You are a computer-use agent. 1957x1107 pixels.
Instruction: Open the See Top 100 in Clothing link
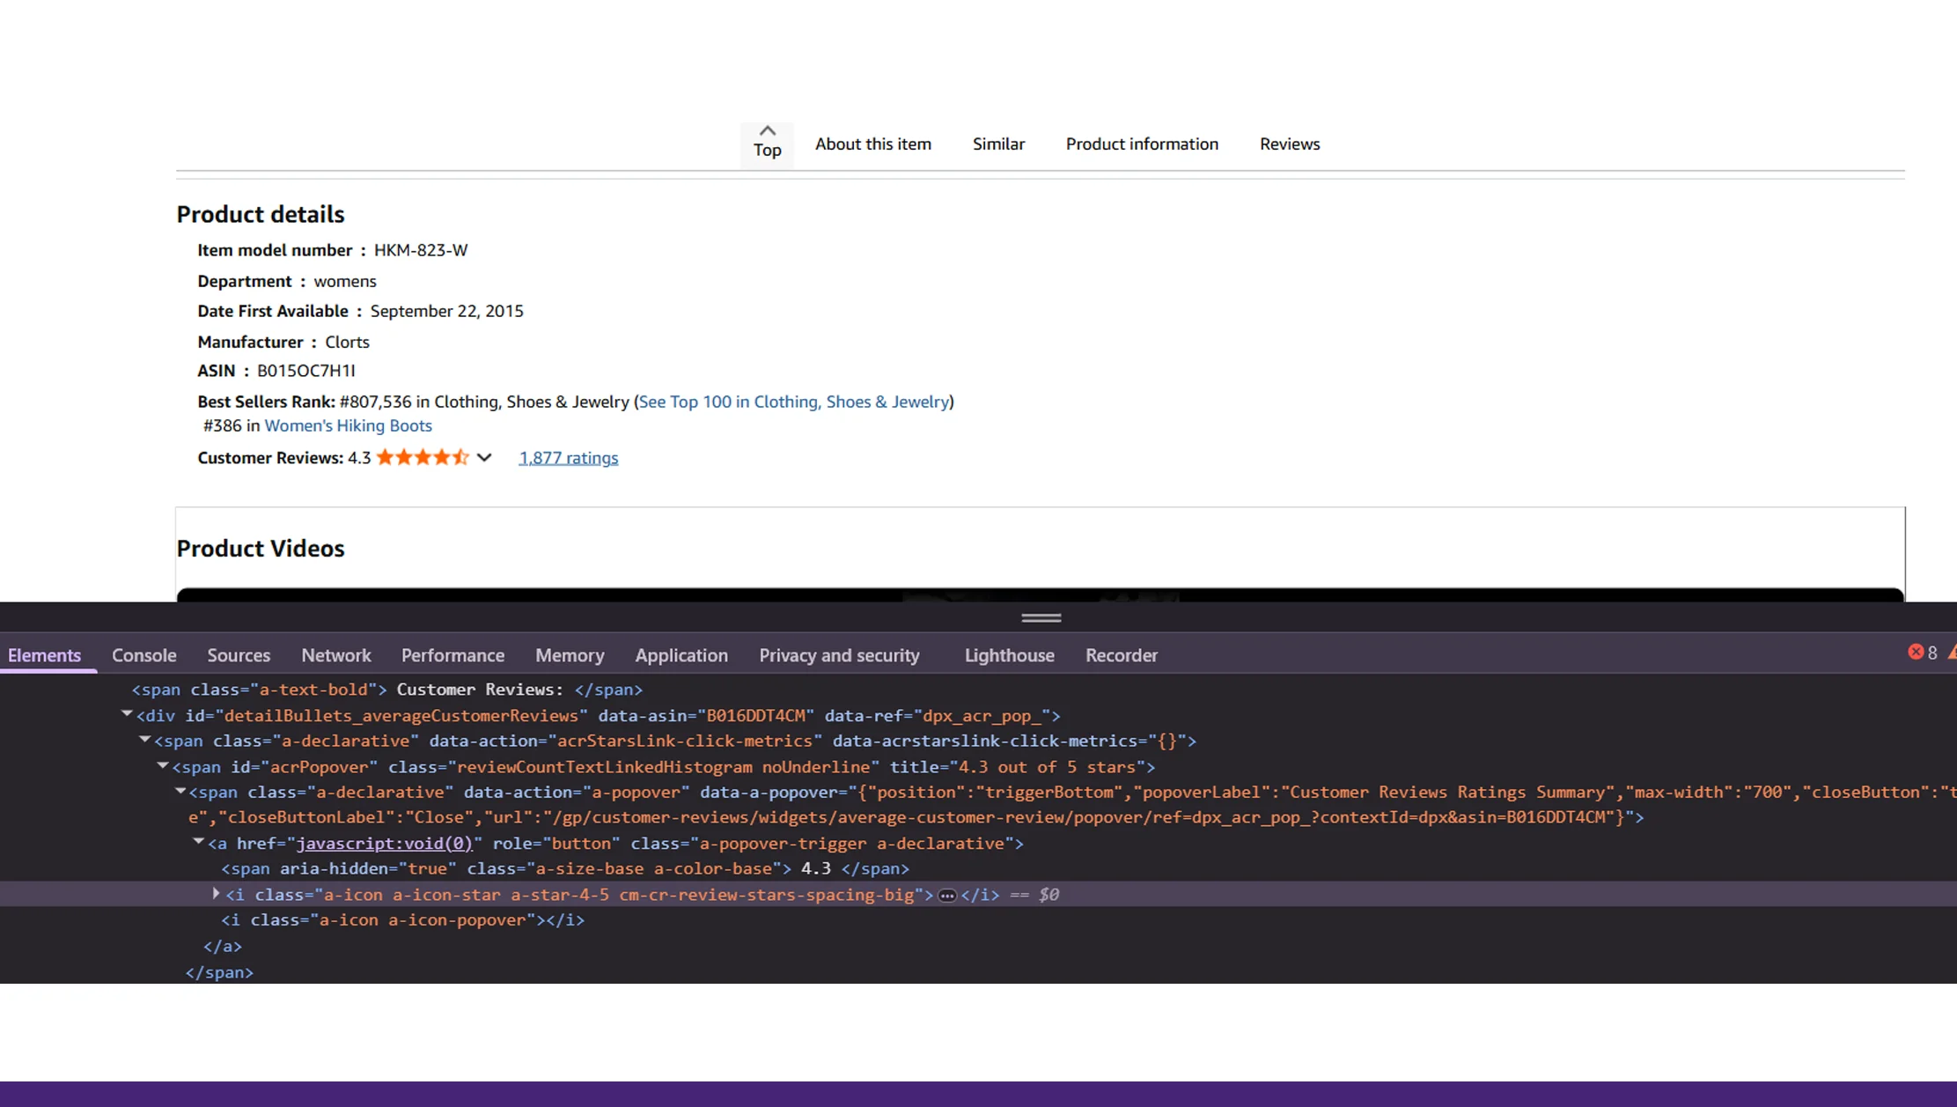[795, 401]
